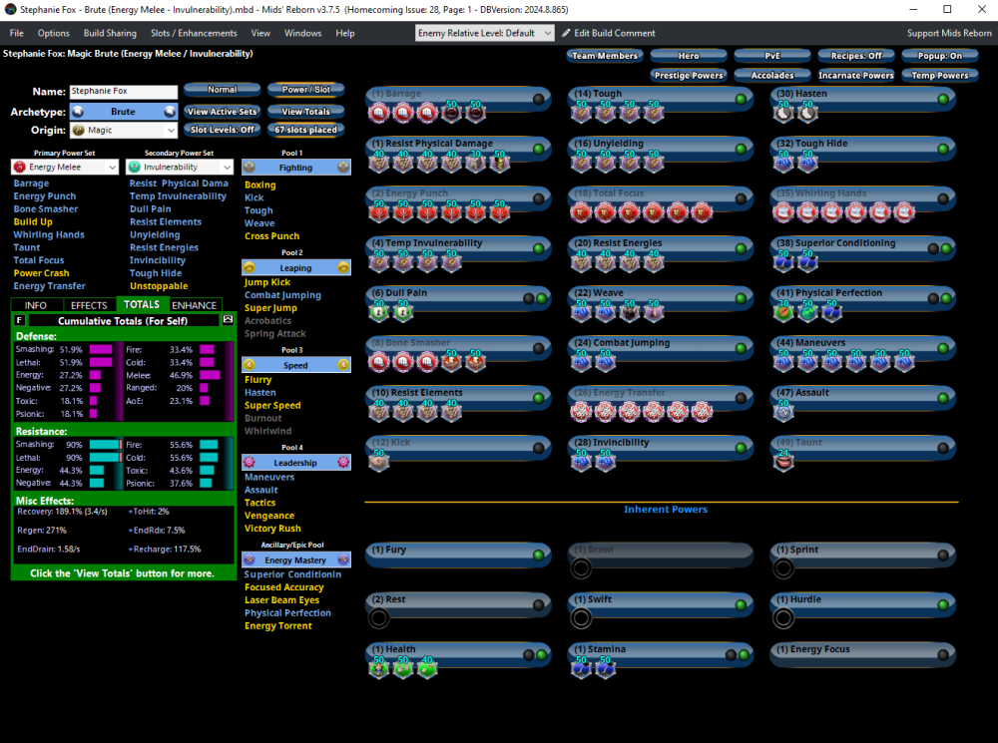Click the single enhancement slot under Kick
The image size is (998, 743).
tap(379, 462)
